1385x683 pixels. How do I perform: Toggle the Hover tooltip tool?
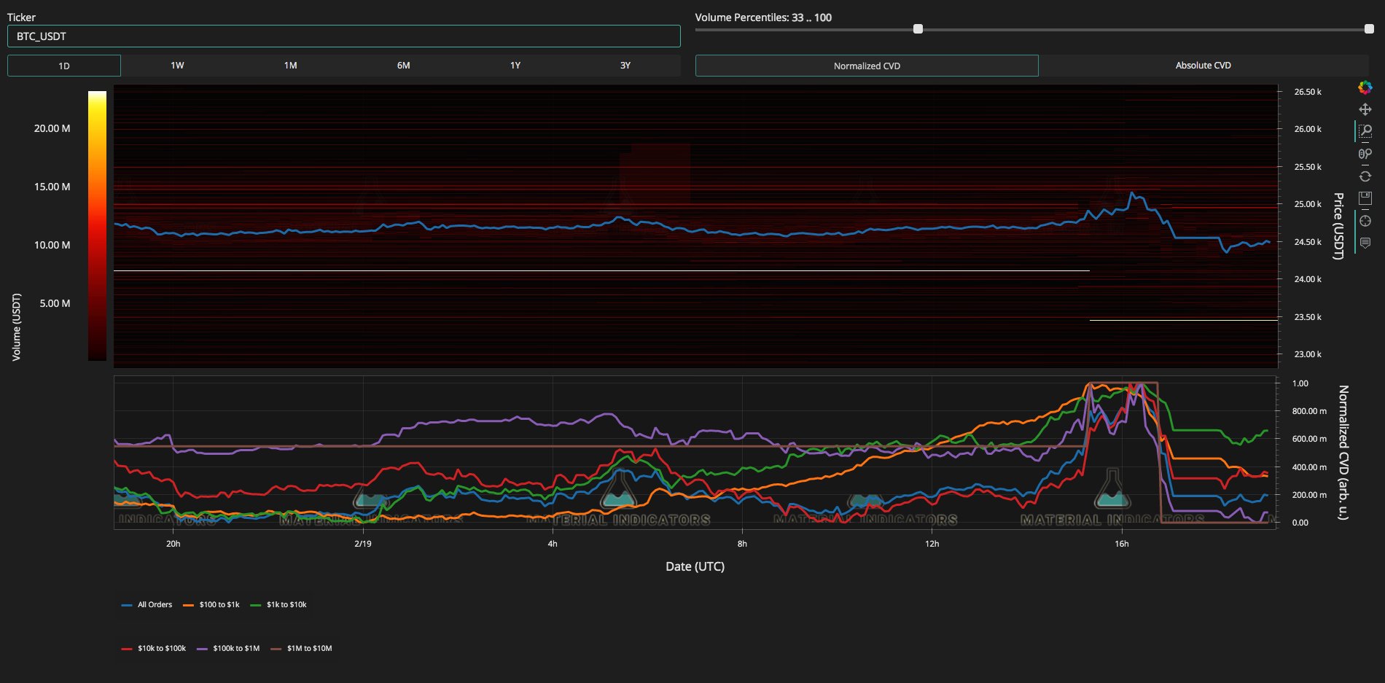(1365, 243)
